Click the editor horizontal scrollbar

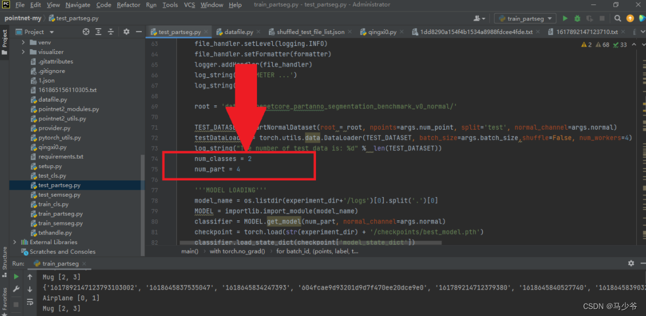tap(311, 243)
